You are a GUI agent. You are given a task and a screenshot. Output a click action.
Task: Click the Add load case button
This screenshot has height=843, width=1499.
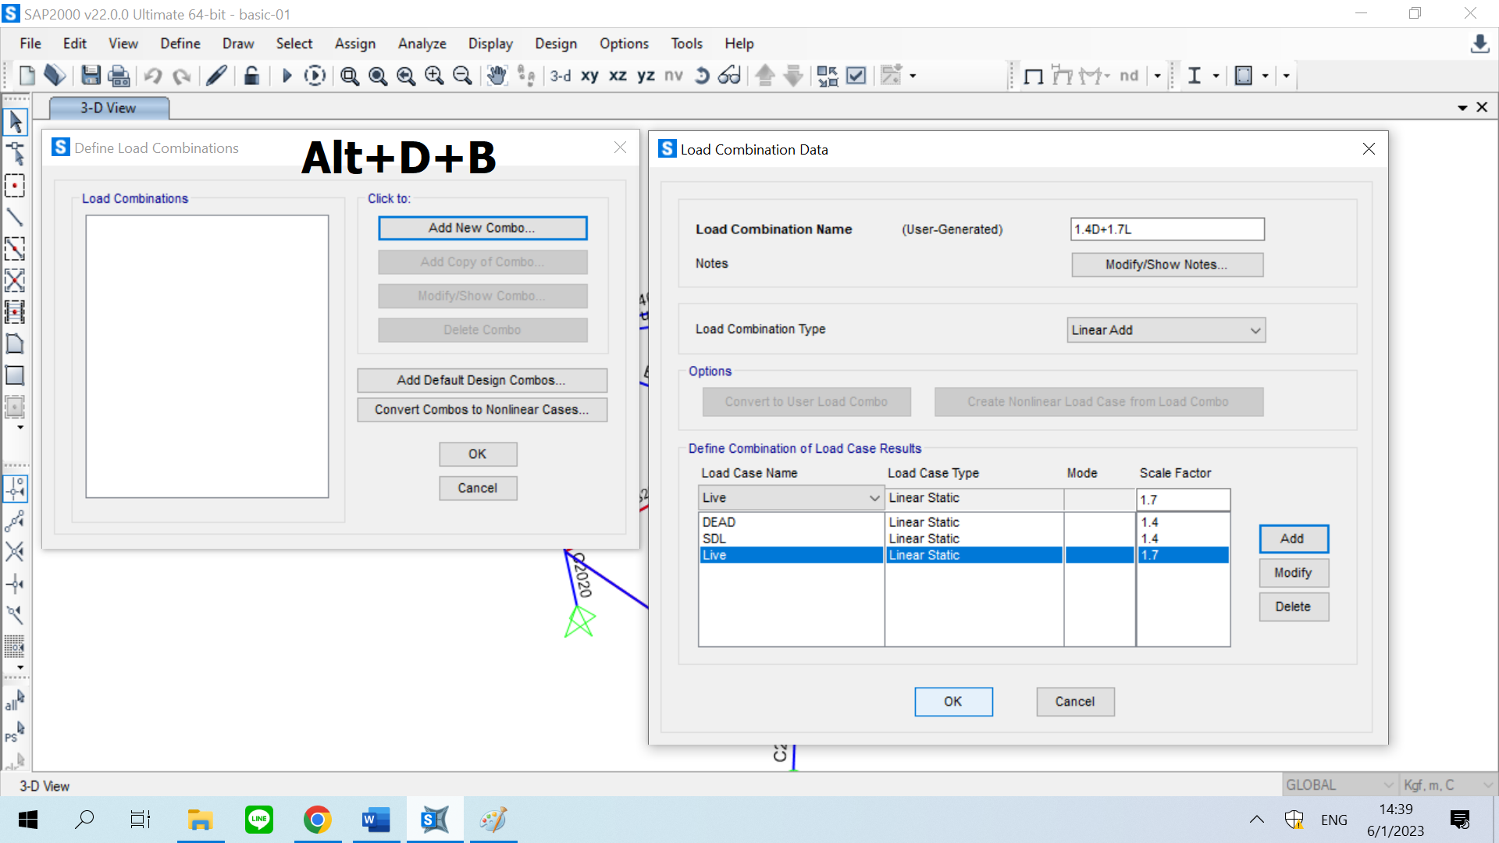coord(1293,539)
